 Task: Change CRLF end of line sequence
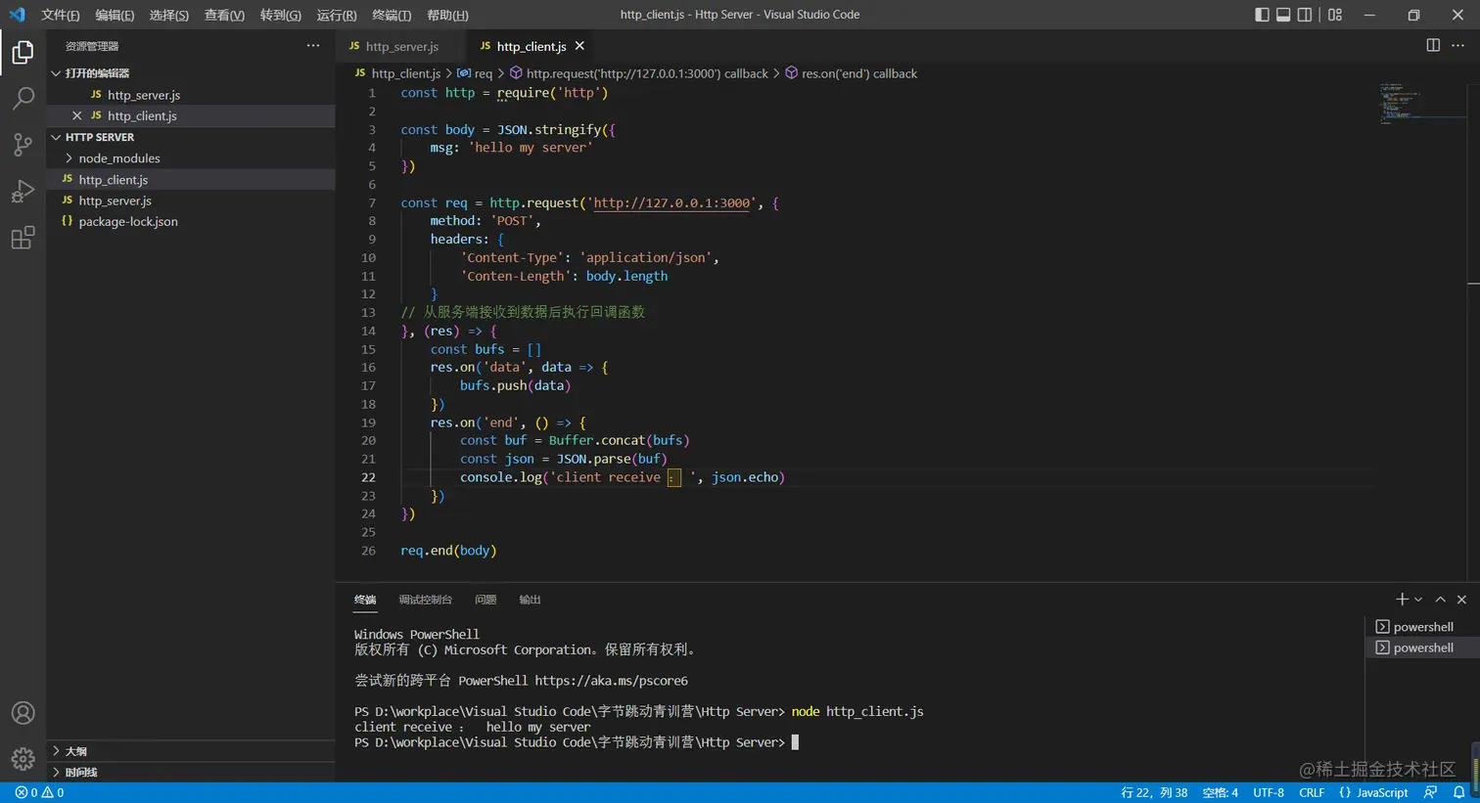[x=1312, y=792]
